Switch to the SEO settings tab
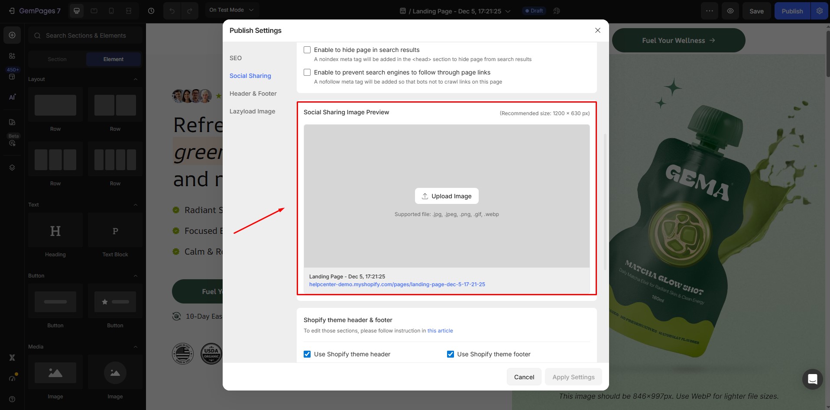The height and width of the screenshot is (410, 830). [x=236, y=58]
